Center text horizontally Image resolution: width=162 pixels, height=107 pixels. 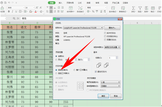click(x=51, y=11)
